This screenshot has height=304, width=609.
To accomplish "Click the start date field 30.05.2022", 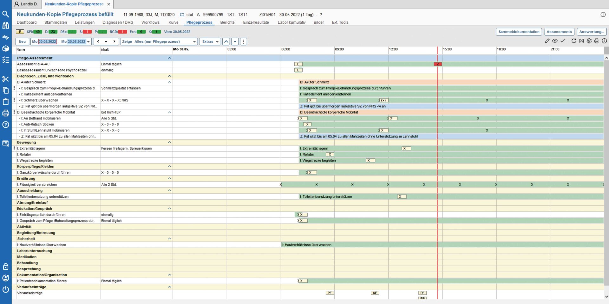I will (x=48, y=41).
